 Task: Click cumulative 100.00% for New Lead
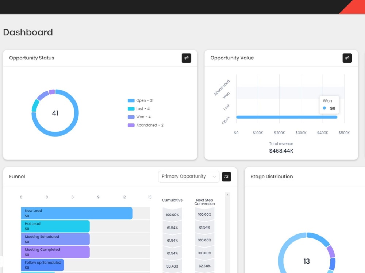click(x=172, y=215)
